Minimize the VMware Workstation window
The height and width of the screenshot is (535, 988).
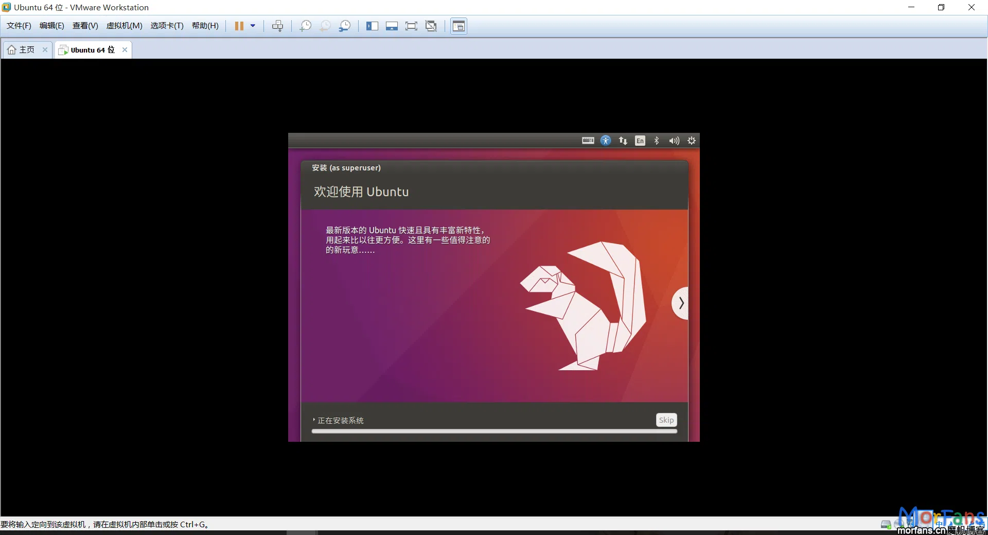[x=911, y=7]
